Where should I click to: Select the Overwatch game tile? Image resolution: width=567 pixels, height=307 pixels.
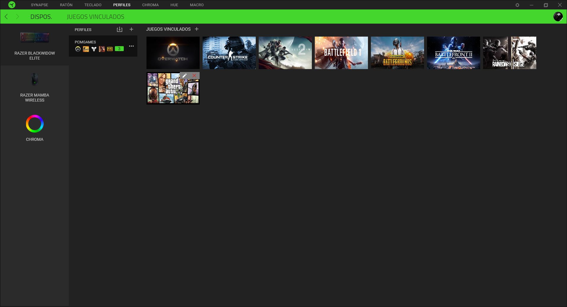pyautogui.click(x=173, y=53)
